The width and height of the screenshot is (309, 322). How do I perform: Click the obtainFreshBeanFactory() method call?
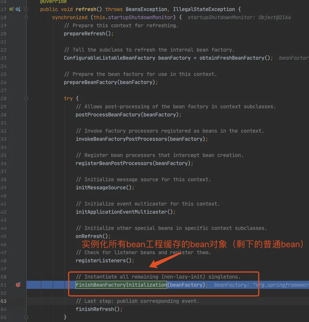coord(235,58)
